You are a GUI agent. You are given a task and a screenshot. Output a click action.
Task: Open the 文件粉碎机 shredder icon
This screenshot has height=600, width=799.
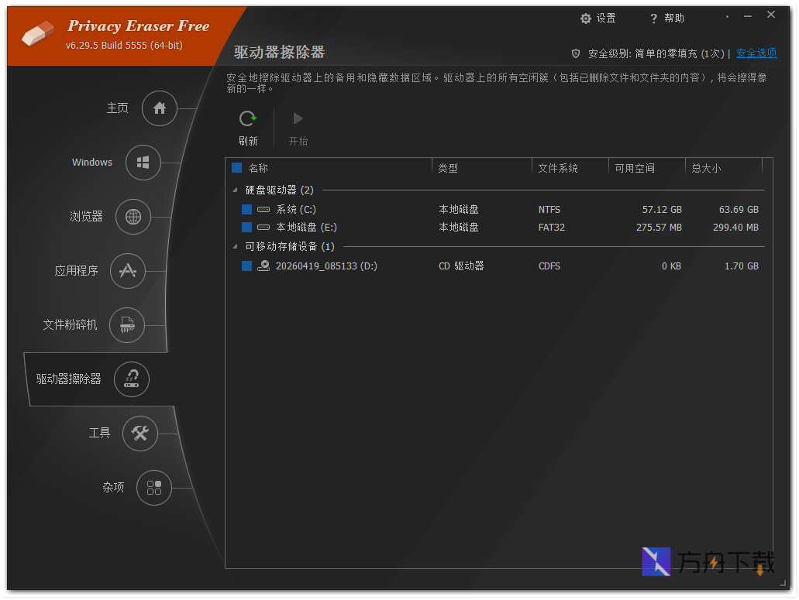(127, 324)
